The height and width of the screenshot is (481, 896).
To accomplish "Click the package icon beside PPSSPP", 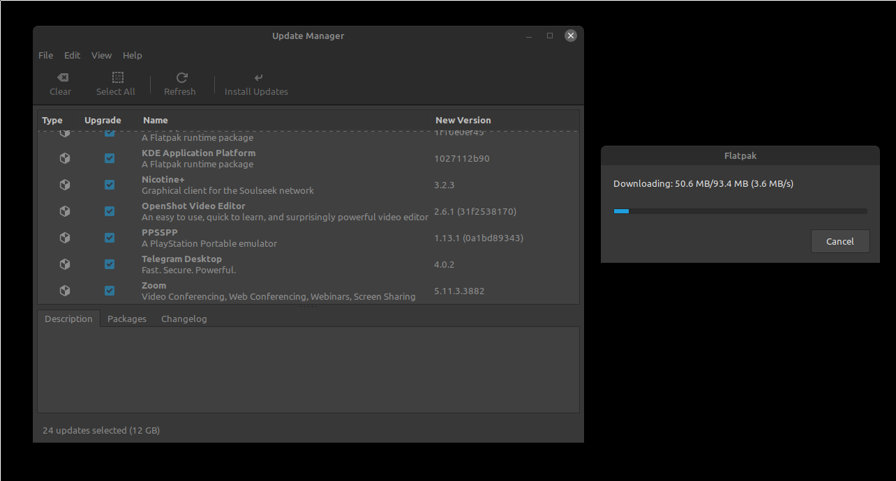I will pyautogui.click(x=65, y=238).
